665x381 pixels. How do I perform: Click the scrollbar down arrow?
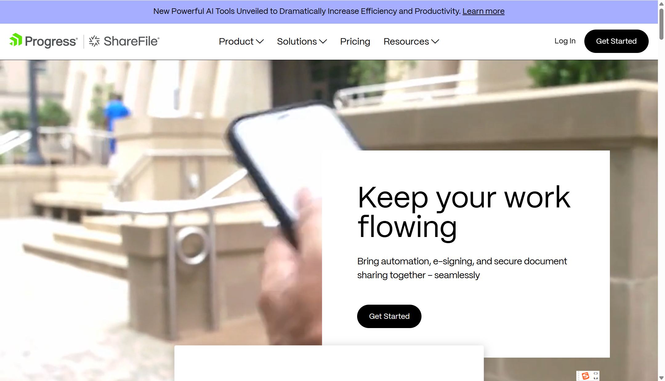(x=661, y=378)
